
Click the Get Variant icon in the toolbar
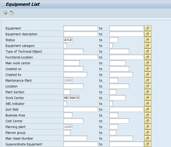[x=12, y=13]
